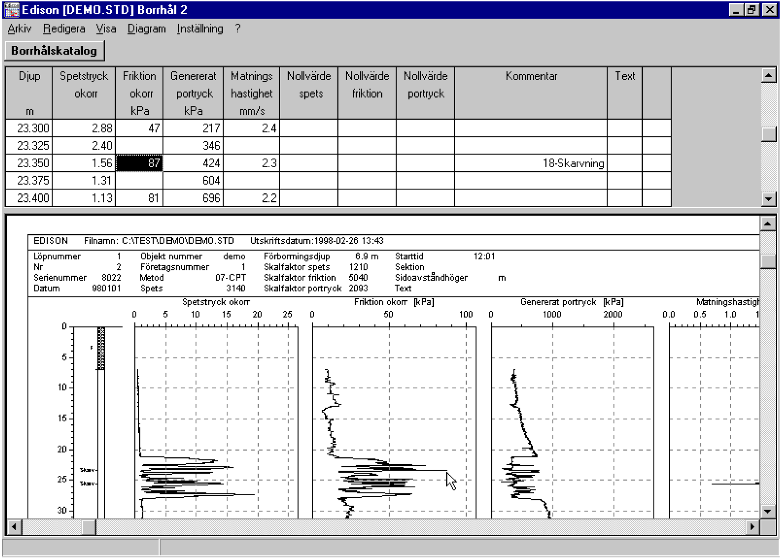Click the portryck cell 424
Viewport: 780px width, 558px height.
193,163
